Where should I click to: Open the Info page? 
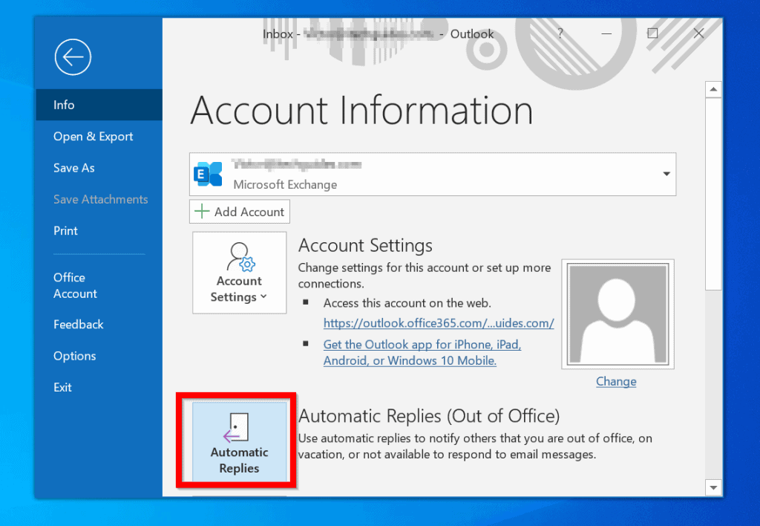pos(99,105)
